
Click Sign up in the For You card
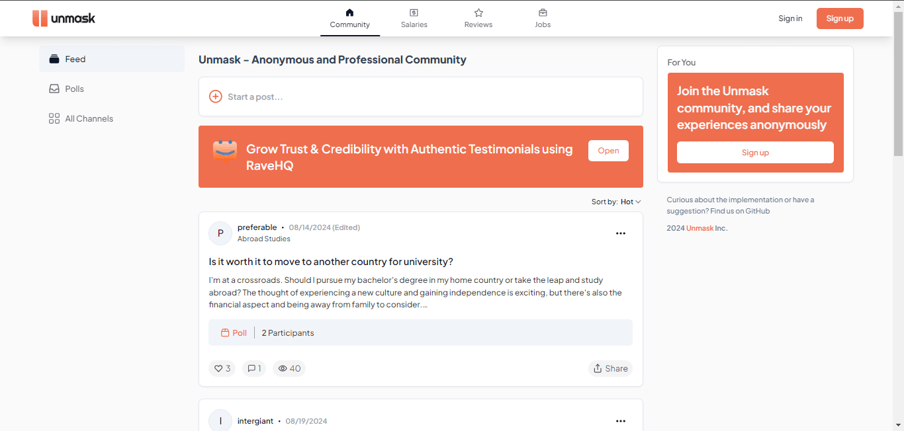click(755, 153)
